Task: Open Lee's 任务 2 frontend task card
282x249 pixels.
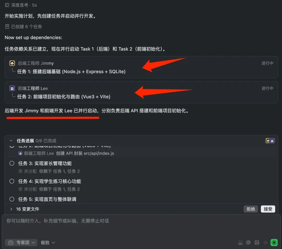Action: coord(141,92)
